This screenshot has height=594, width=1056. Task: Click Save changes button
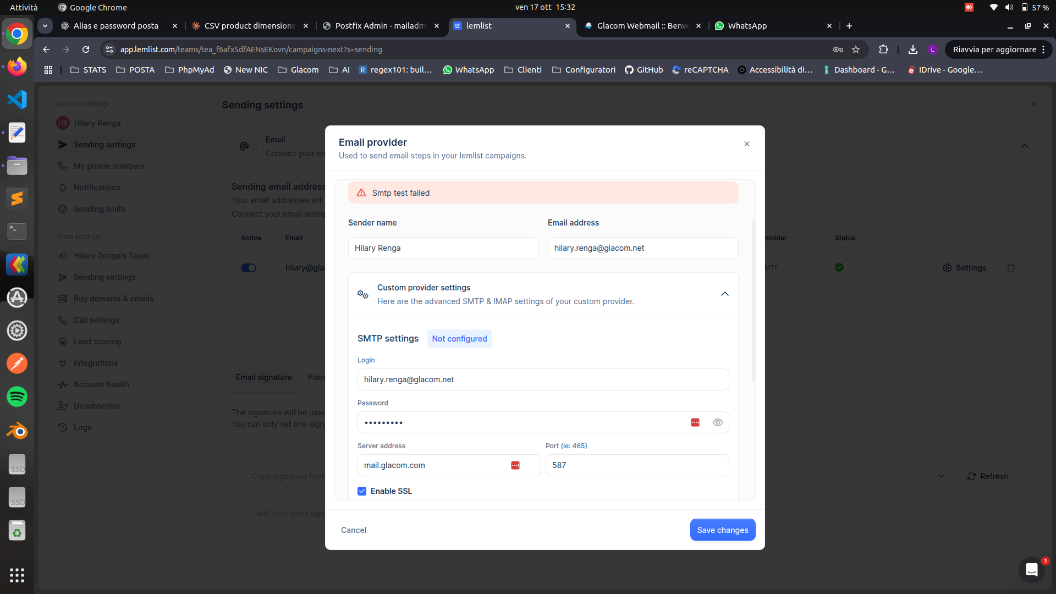pos(722,530)
